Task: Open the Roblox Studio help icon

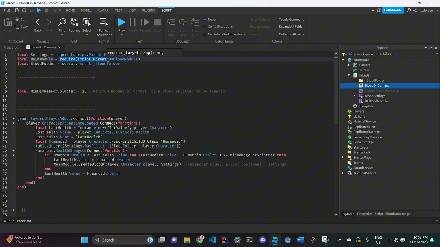Action: coord(409,10)
